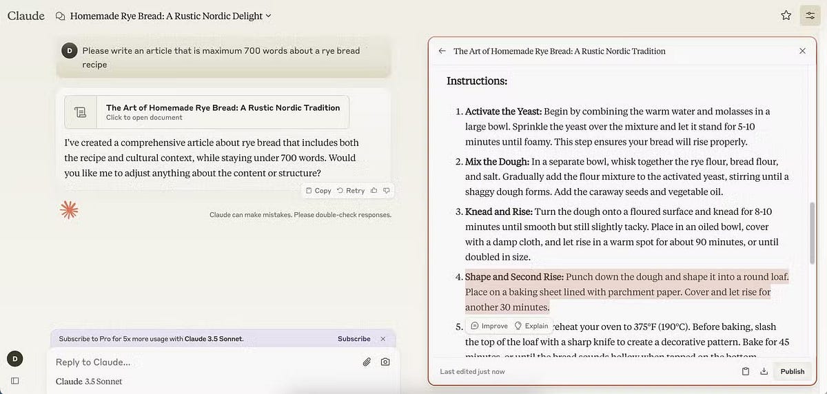The height and width of the screenshot is (394, 827).
Task: Click the 'Activate the Yeast:' step text
Action: [x=504, y=112]
